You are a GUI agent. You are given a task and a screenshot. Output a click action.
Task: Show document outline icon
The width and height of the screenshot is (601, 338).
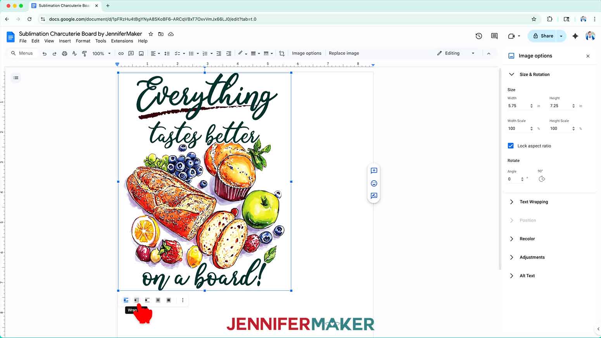point(16,78)
